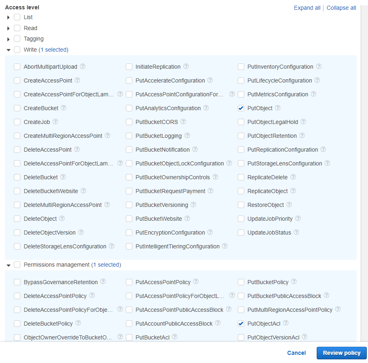Expand the List access level
Viewport: 368px width, 363px height.
(9, 17)
